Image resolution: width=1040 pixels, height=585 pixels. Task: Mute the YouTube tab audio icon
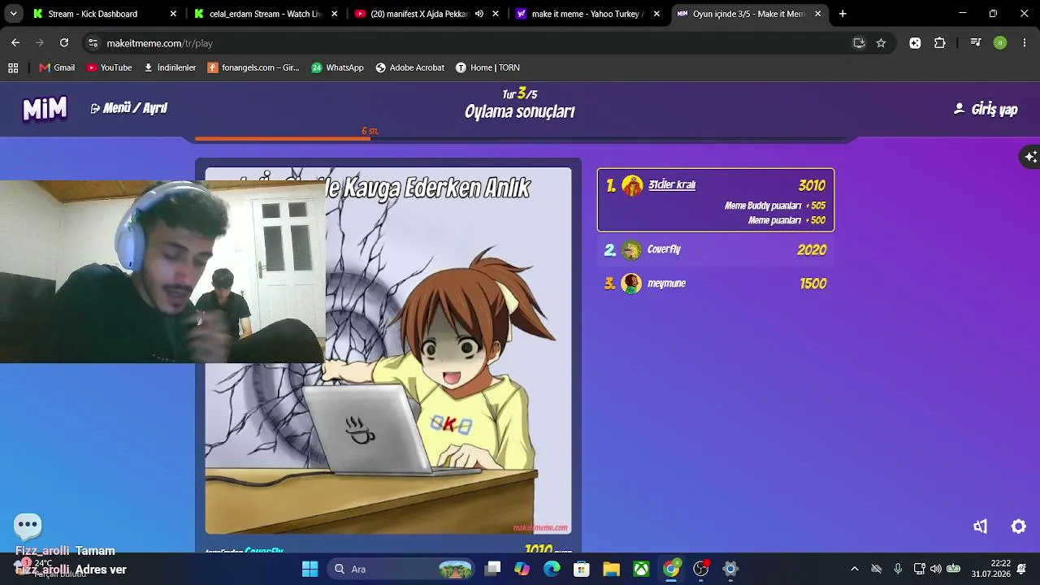[x=479, y=14]
